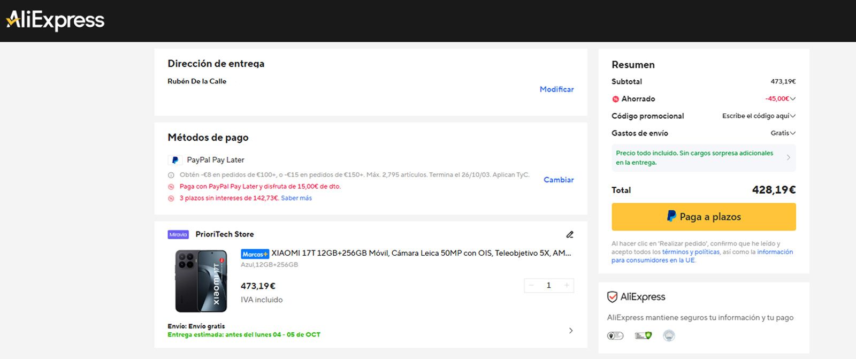Click the Métodos de pago heading
856x359 pixels.
click(208, 138)
